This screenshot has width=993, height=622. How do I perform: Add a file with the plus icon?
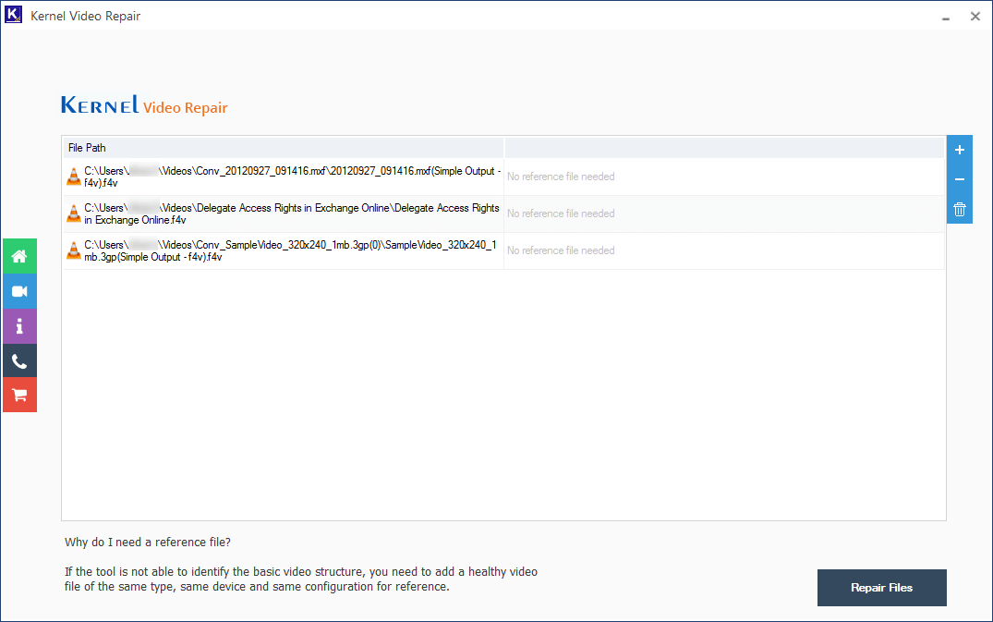coord(960,150)
